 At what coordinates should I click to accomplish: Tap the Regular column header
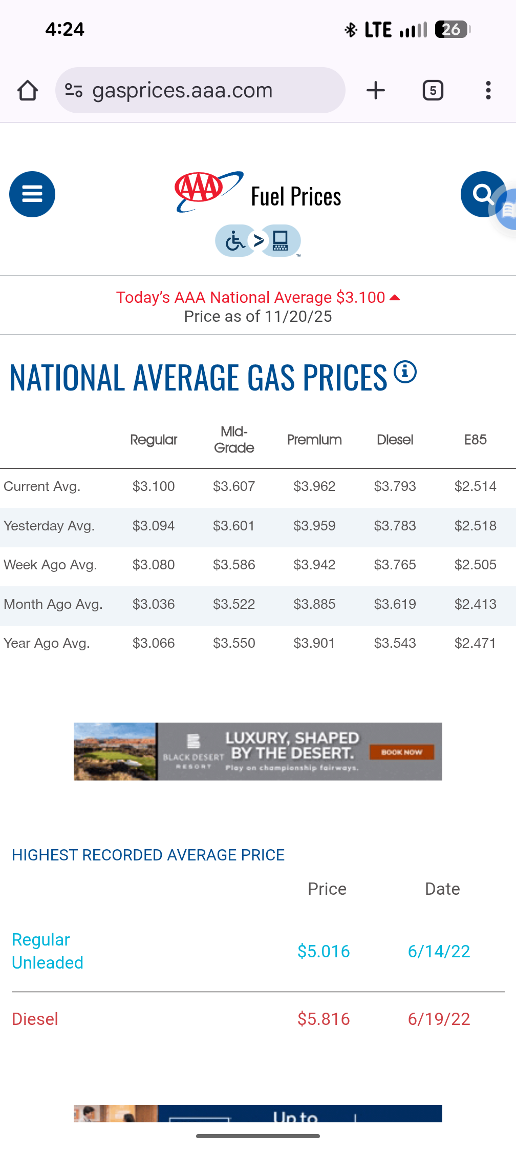click(154, 440)
